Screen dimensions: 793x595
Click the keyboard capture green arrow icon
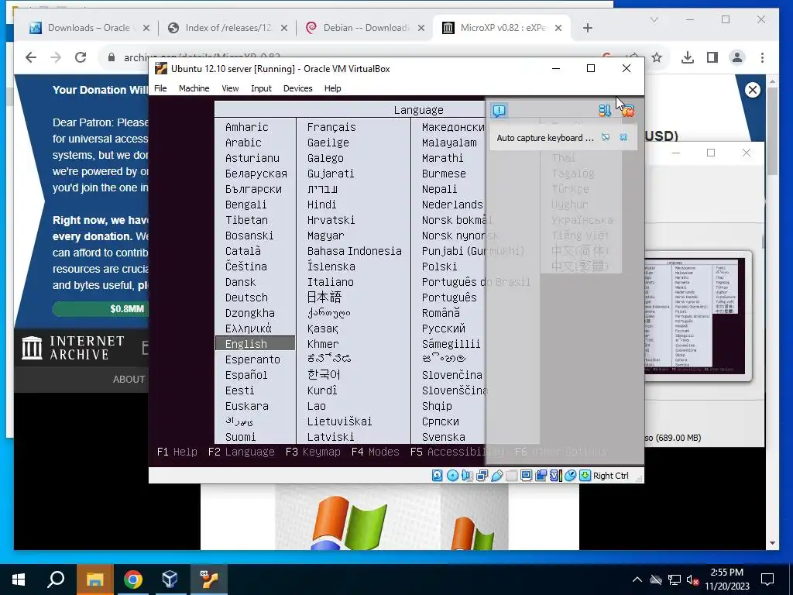585,476
